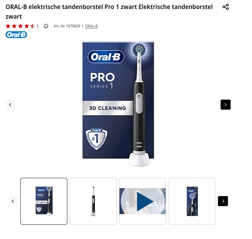
Task: Show previous product image with main left arrow
Action: tap(10, 105)
